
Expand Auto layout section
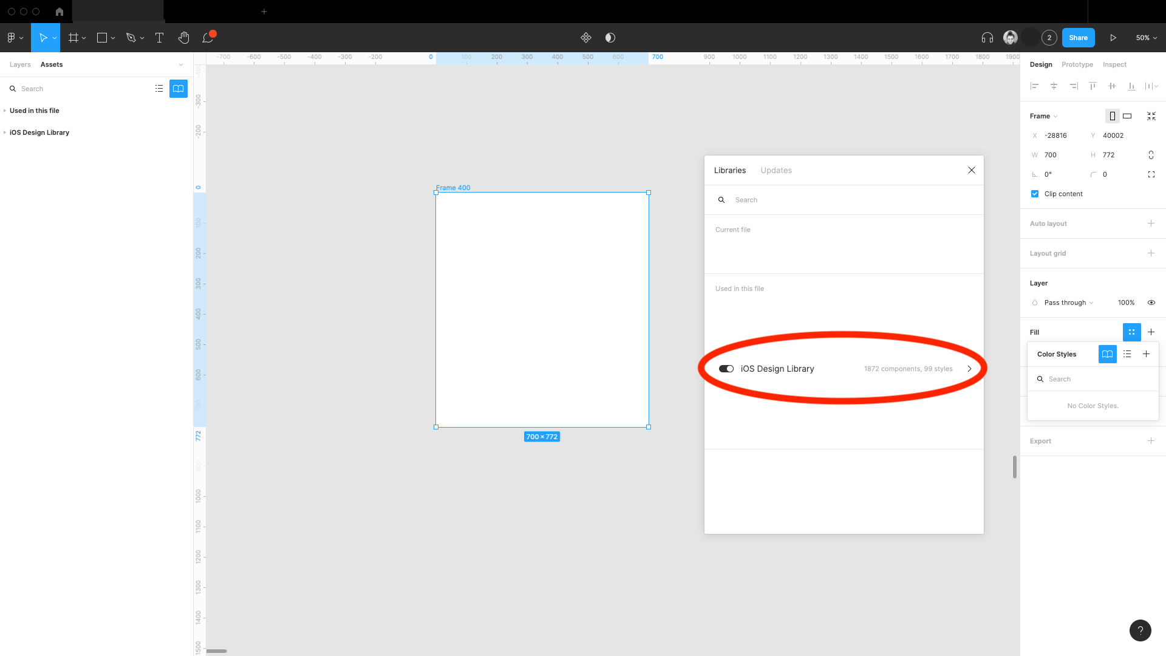1151,223
